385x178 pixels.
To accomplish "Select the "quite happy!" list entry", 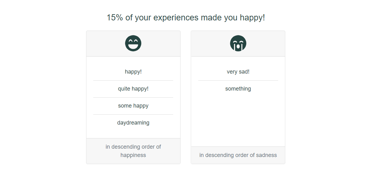I will click(x=133, y=89).
